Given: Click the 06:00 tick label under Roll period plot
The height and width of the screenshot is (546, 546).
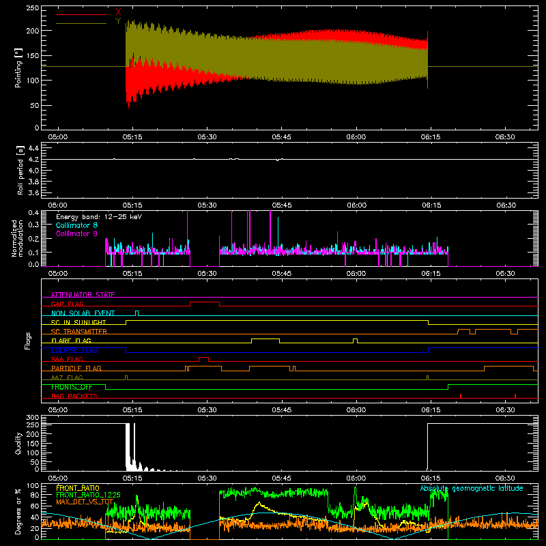Looking at the screenshot, I should [x=356, y=205].
